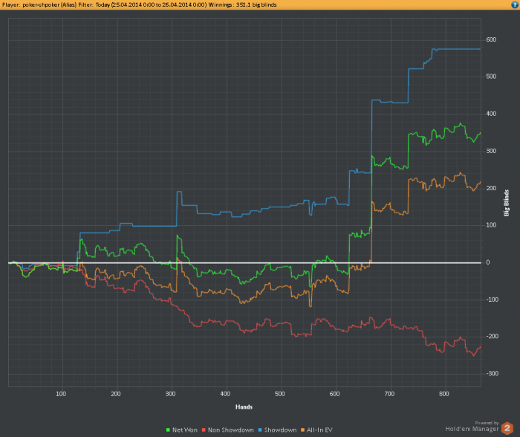The image size is (520, 437).
Task: Click the x-axis label 800
Action: click(444, 394)
